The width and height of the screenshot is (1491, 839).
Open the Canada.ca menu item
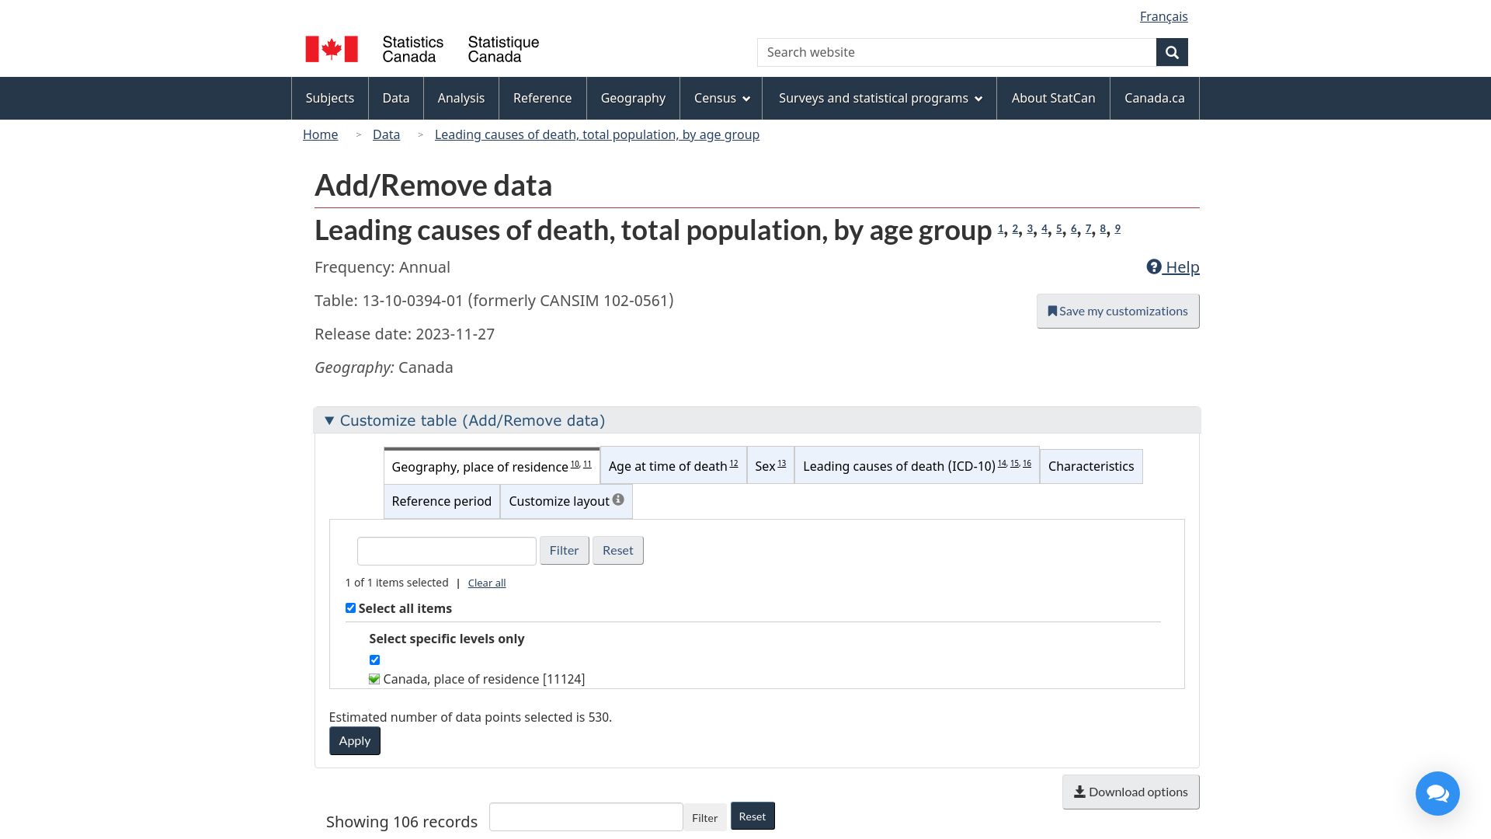(x=1155, y=98)
